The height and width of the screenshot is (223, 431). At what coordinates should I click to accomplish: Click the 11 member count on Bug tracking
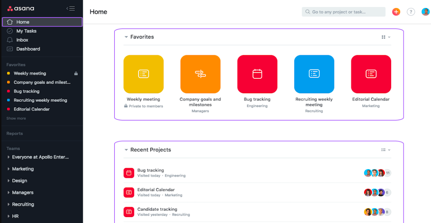pos(388,173)
